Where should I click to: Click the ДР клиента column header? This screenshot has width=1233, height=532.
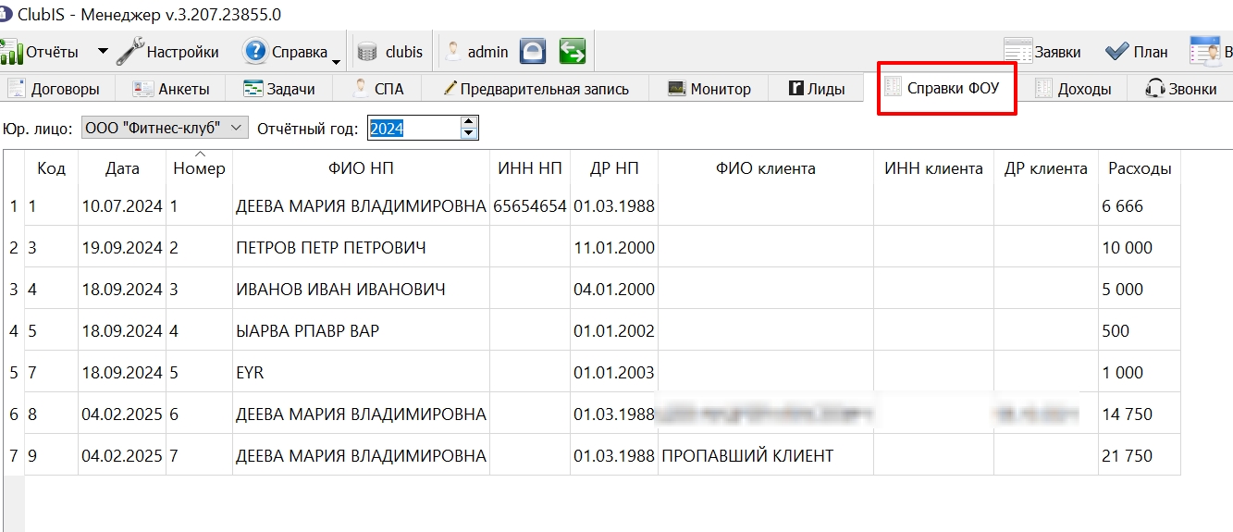point(1046,168)
